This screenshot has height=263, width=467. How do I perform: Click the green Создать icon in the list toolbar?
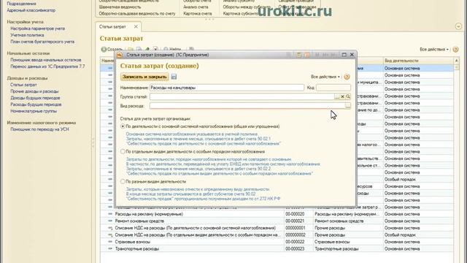(x=104, y=49)
